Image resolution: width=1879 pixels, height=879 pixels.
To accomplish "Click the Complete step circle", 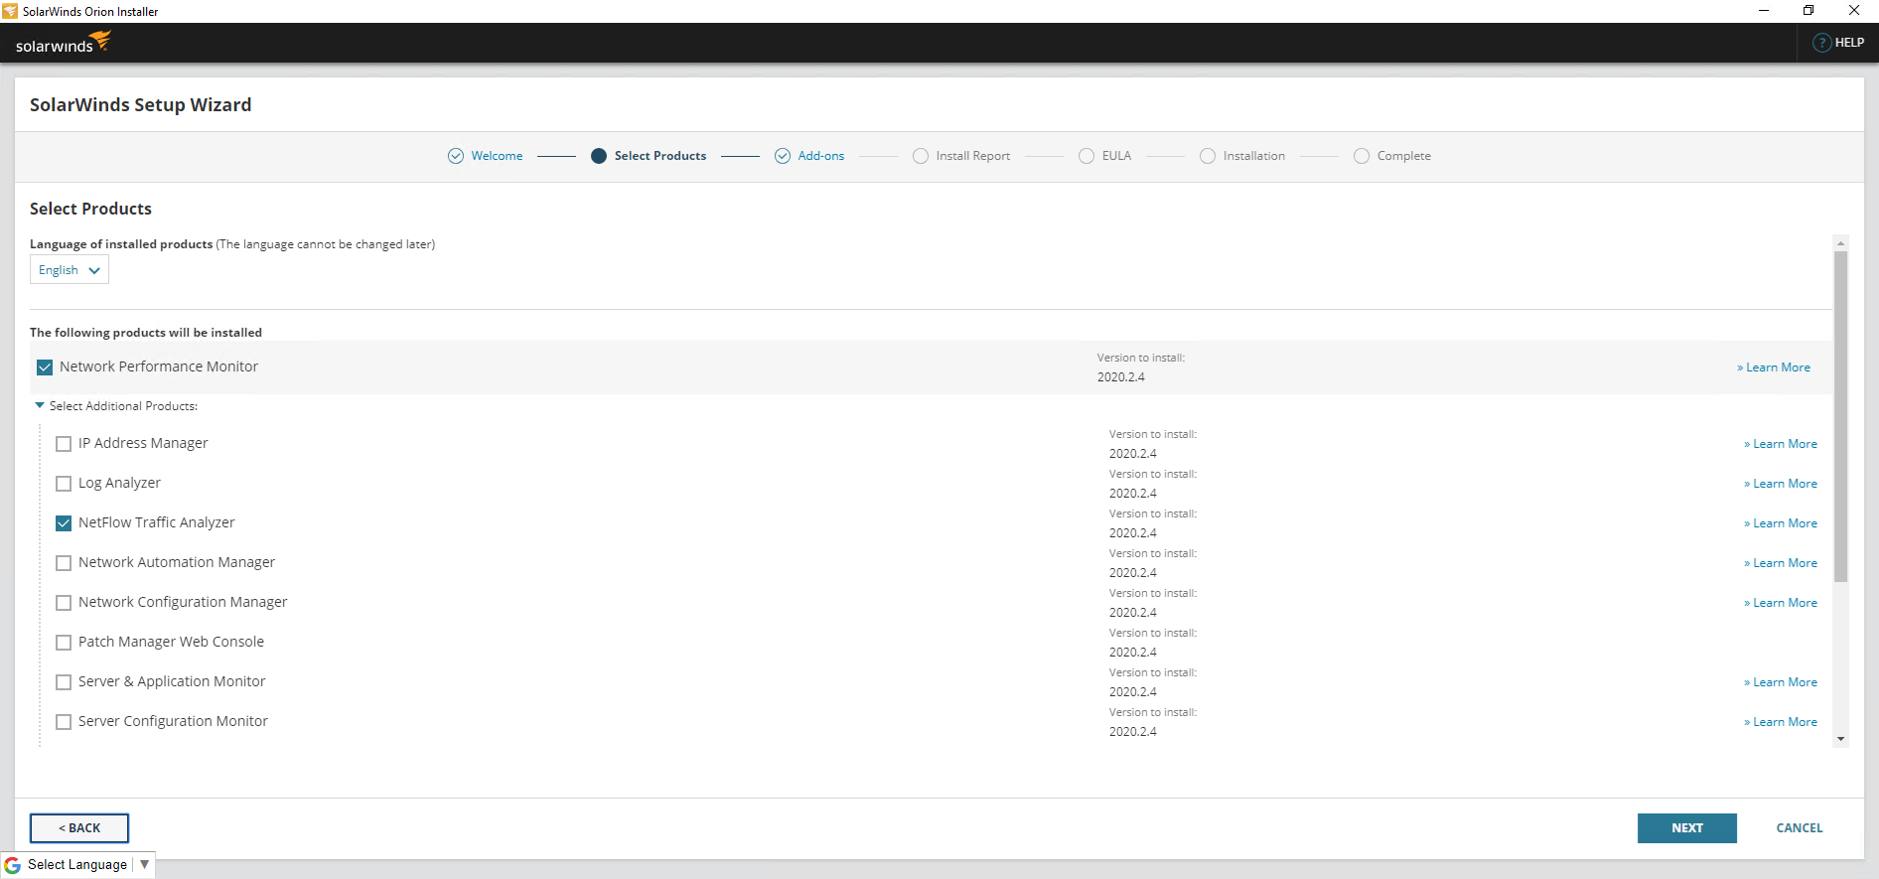I will pyautogui.click(x=1362, y=156).
